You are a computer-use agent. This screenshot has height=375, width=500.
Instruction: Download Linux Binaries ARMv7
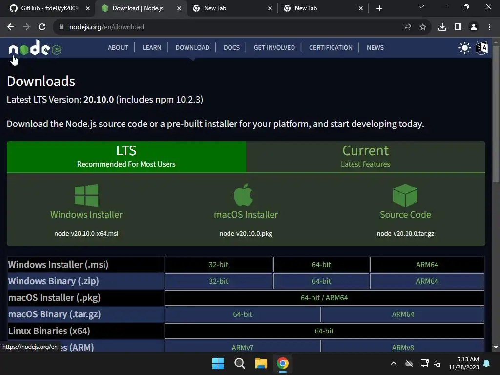pos(243,346)
